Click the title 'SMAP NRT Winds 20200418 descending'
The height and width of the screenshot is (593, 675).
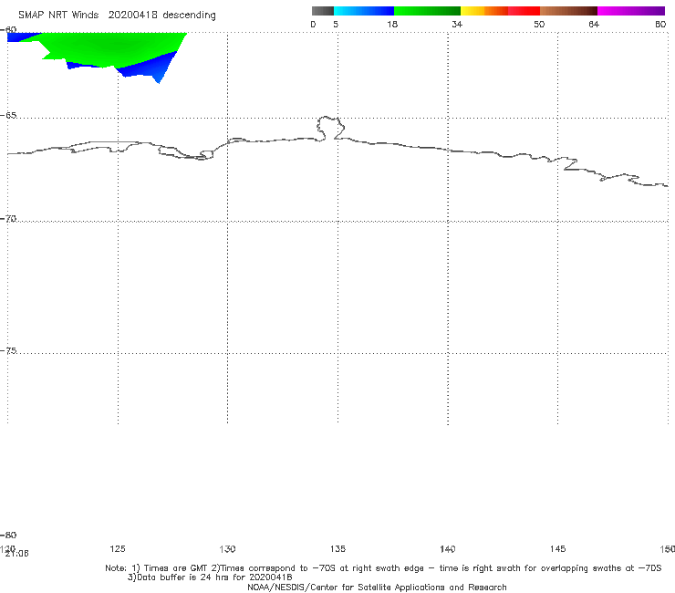click(117, 16)
